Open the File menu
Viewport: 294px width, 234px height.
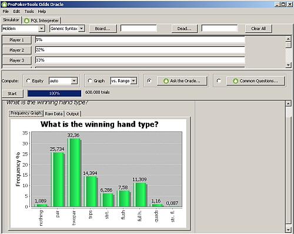pos(5,12)
